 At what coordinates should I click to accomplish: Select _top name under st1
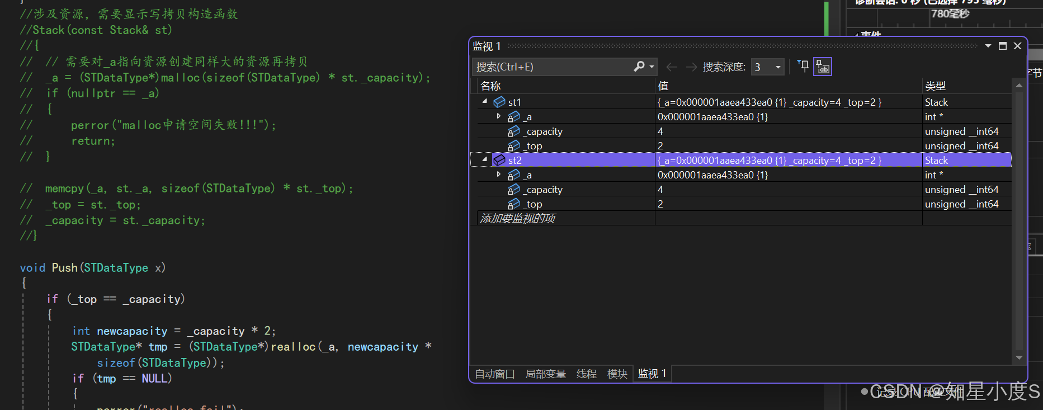[x=532, y=146]
